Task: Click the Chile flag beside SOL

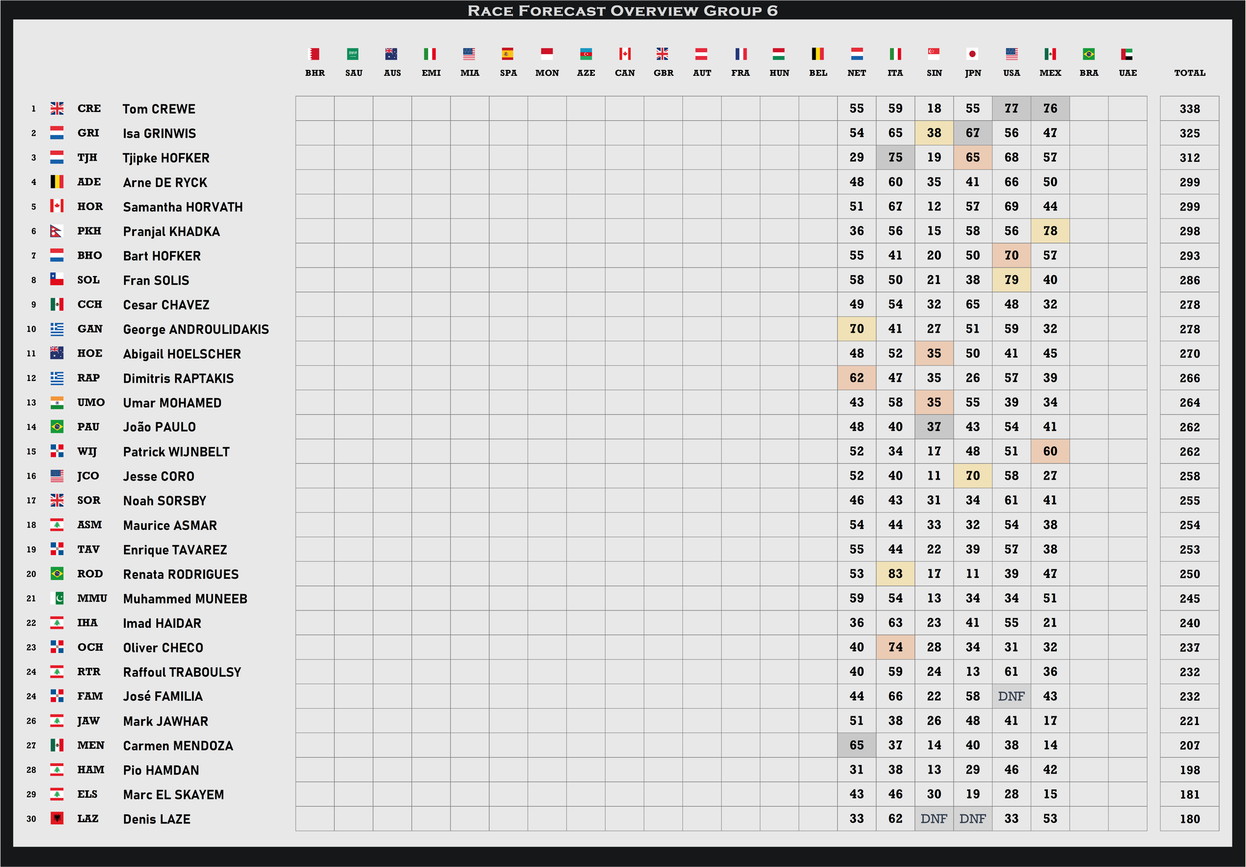Action: pyautogui.click(x=57, y=280)
